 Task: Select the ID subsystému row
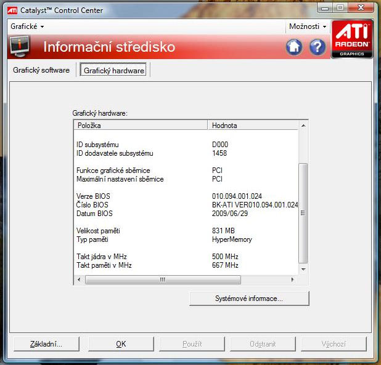[186, 145]
